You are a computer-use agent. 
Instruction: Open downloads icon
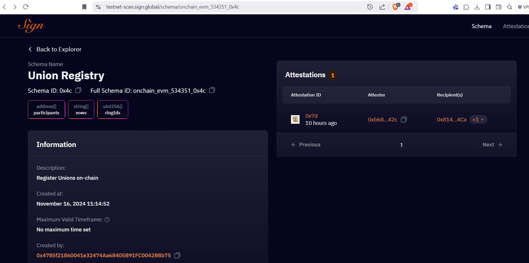(477, 7)
